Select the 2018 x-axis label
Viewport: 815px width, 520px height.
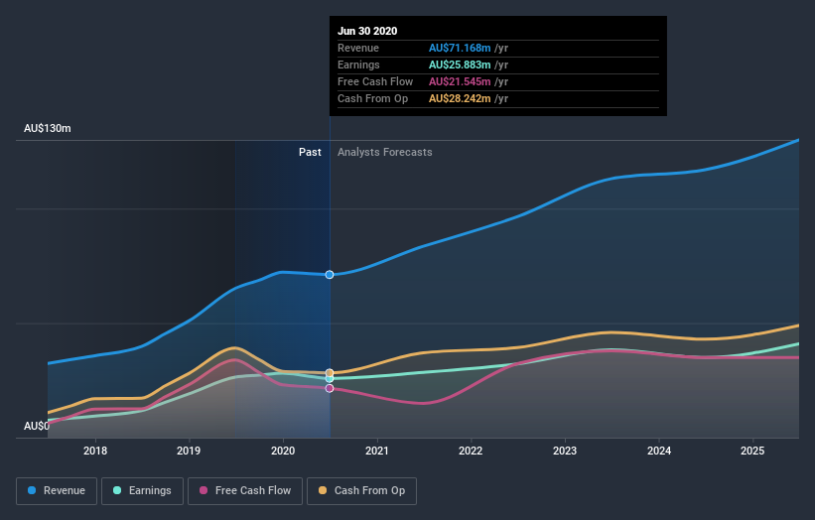click(x=95, y=451)
